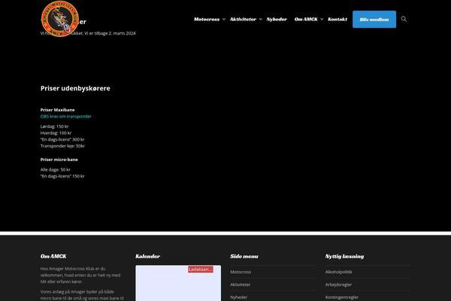Viewport: 451px width, 301px height.
Task: Select the Hverdag: 100 kr text
Action: tap(56, 133)
